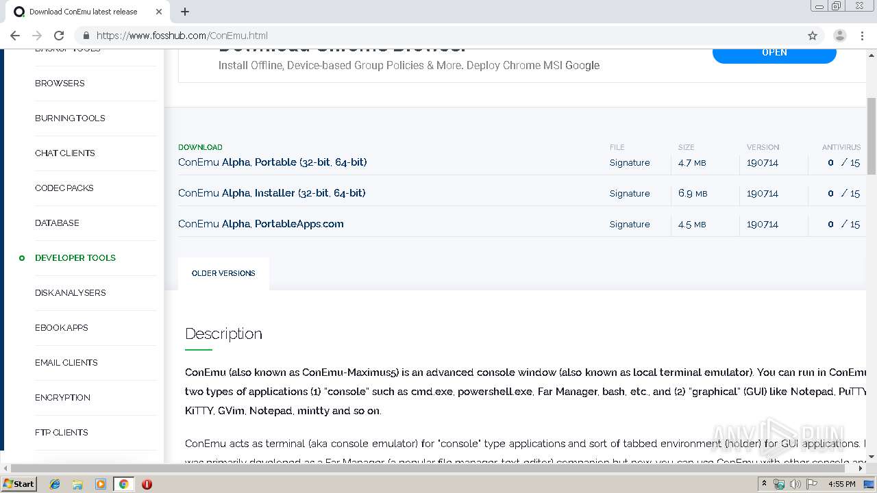Go back to the previous page

15,36
